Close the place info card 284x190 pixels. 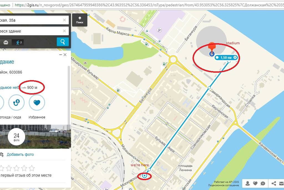[x=65, y=55]
